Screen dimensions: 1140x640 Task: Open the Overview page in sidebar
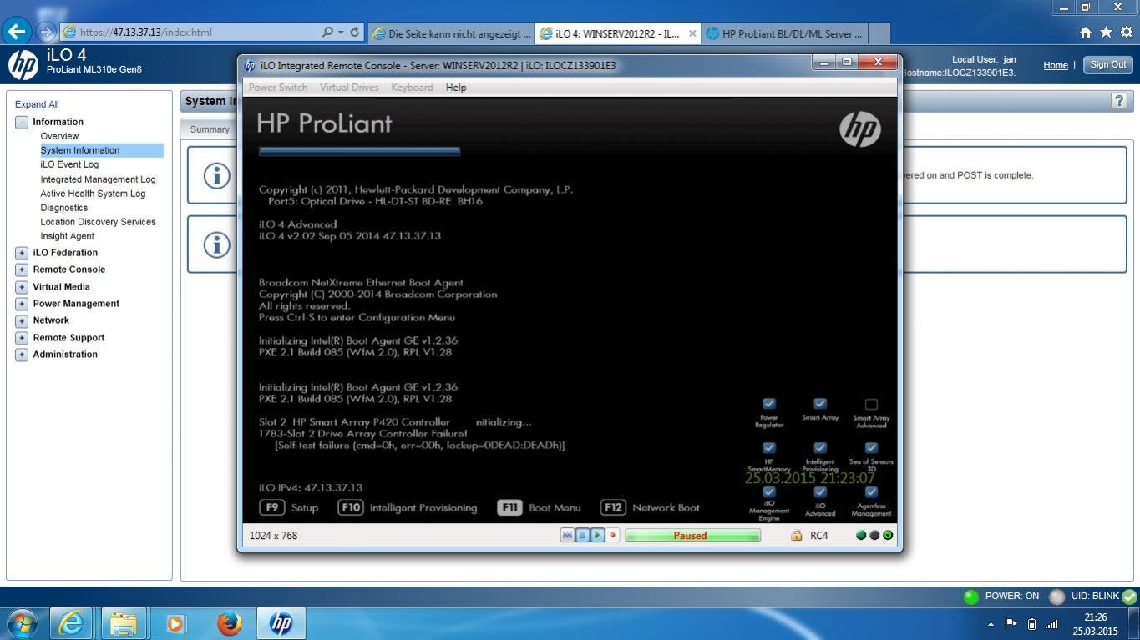(x=59, y=136)
